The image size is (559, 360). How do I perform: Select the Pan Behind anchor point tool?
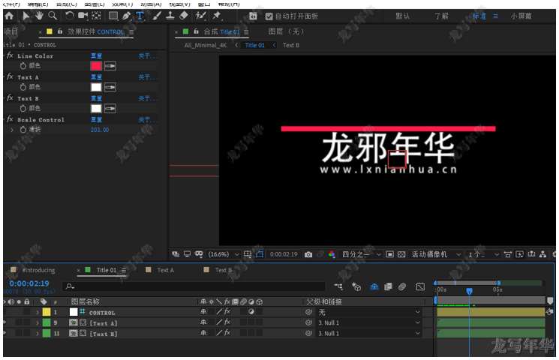coord(96,16)
